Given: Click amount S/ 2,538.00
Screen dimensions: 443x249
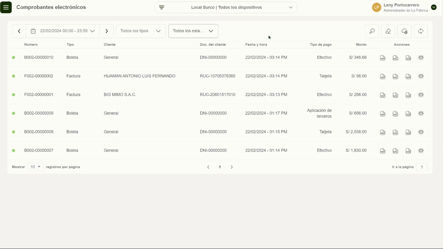Looking at the screenshot, I should pyautogui.click(x=356, y=132).
